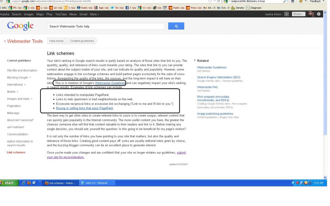Go back to Webmaster Tools heading link
This screenshot has height=206, width=330.
pyautogui.click(x=25, y=41)
